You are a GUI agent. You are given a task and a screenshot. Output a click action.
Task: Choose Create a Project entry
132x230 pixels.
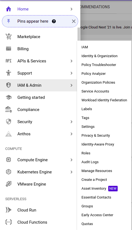94,180
